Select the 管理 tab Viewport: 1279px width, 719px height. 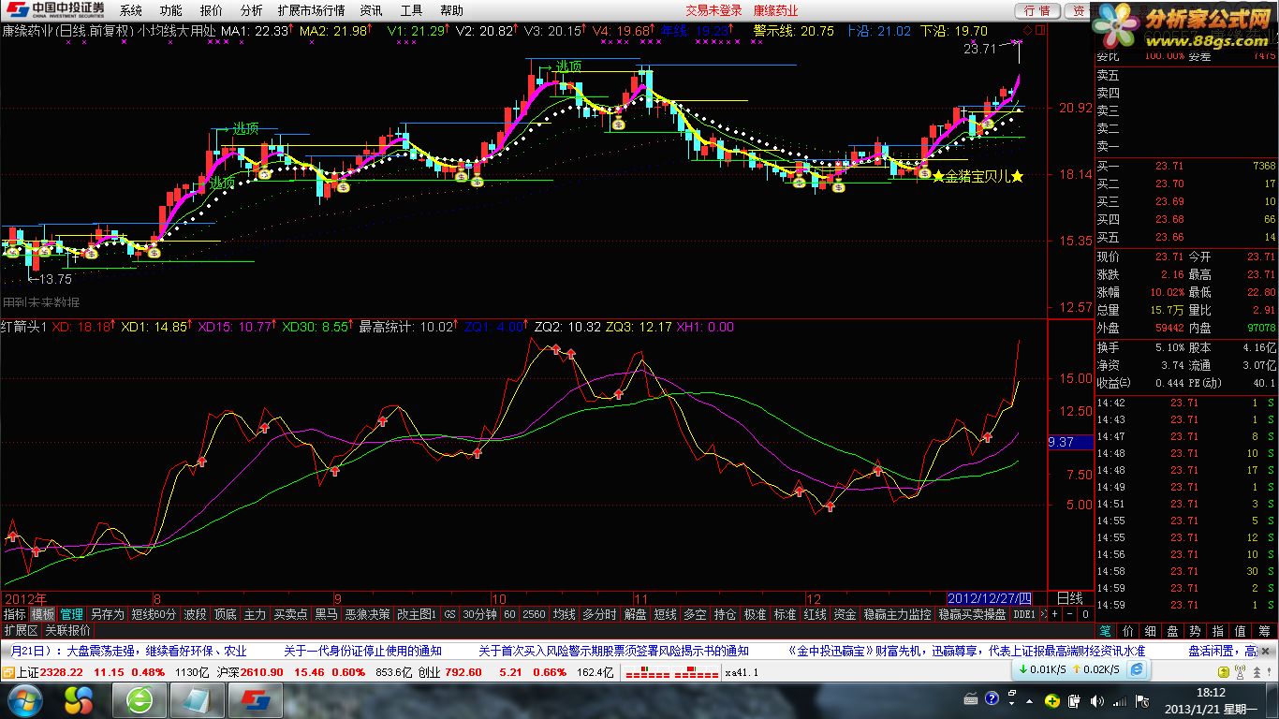point(72,614)
